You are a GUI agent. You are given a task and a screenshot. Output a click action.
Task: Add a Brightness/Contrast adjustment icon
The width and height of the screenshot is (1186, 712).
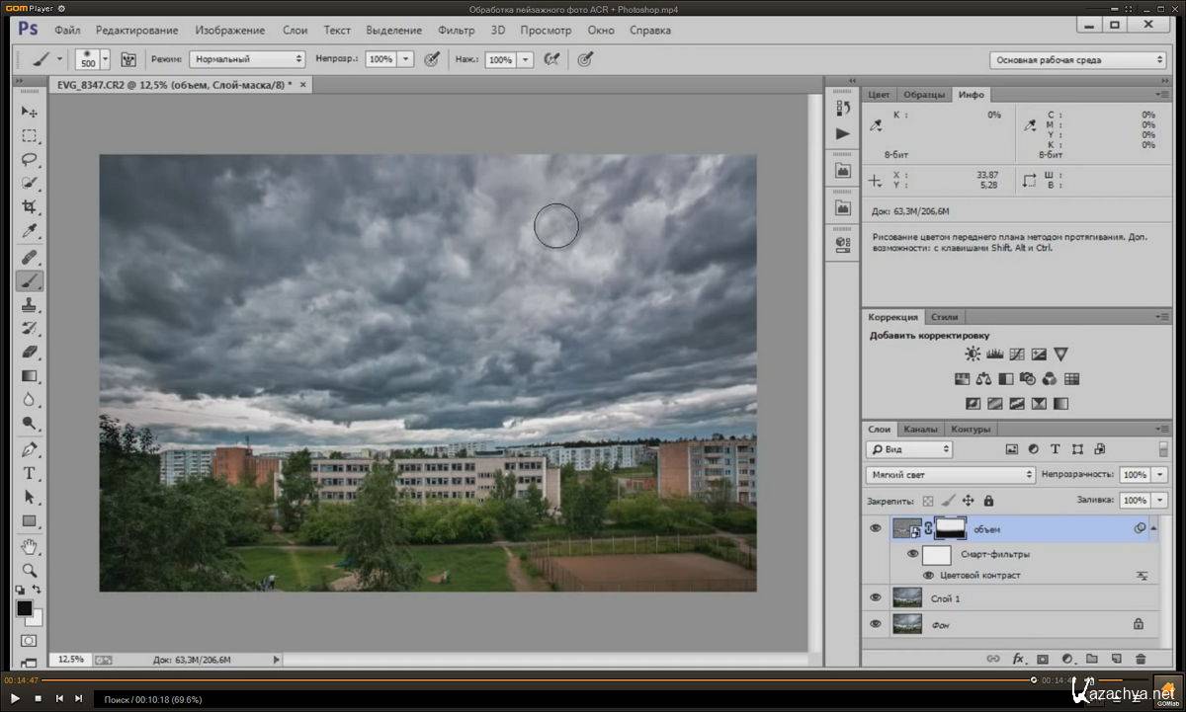(x=973, y=354)
